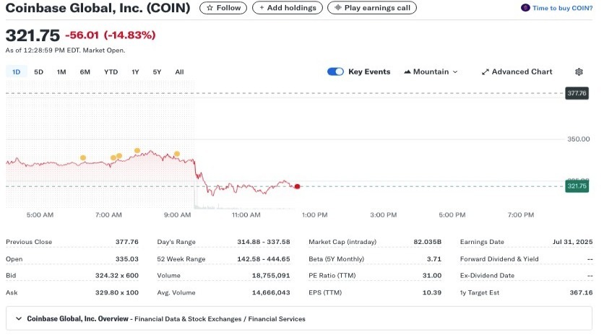Click the Open value 335.03
Image resolution: width=604 pixels, height=335 pixels.
126,258
